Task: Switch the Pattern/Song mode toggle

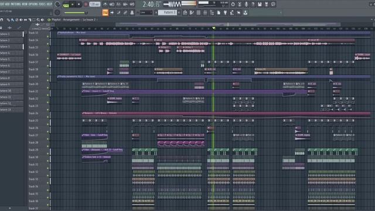Action: click(66, 5)
